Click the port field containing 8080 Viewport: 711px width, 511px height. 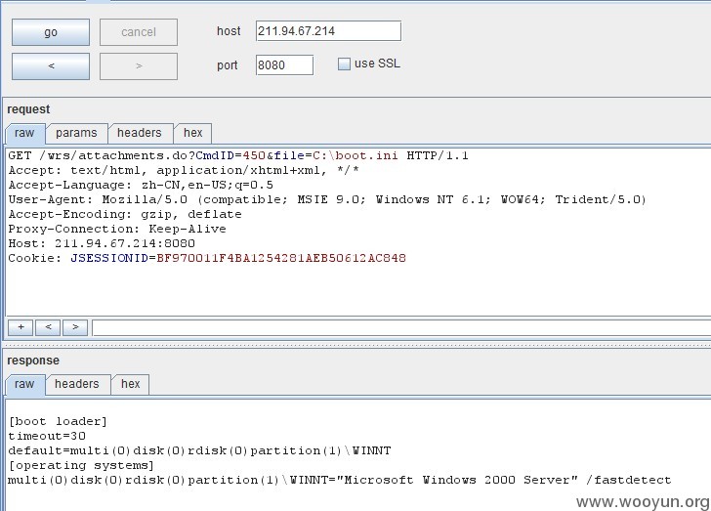pos(284,64)
